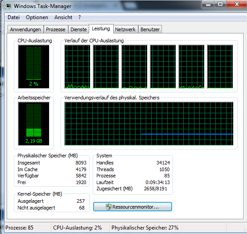Switch to the Netzwerk tab

coord(125,29)
